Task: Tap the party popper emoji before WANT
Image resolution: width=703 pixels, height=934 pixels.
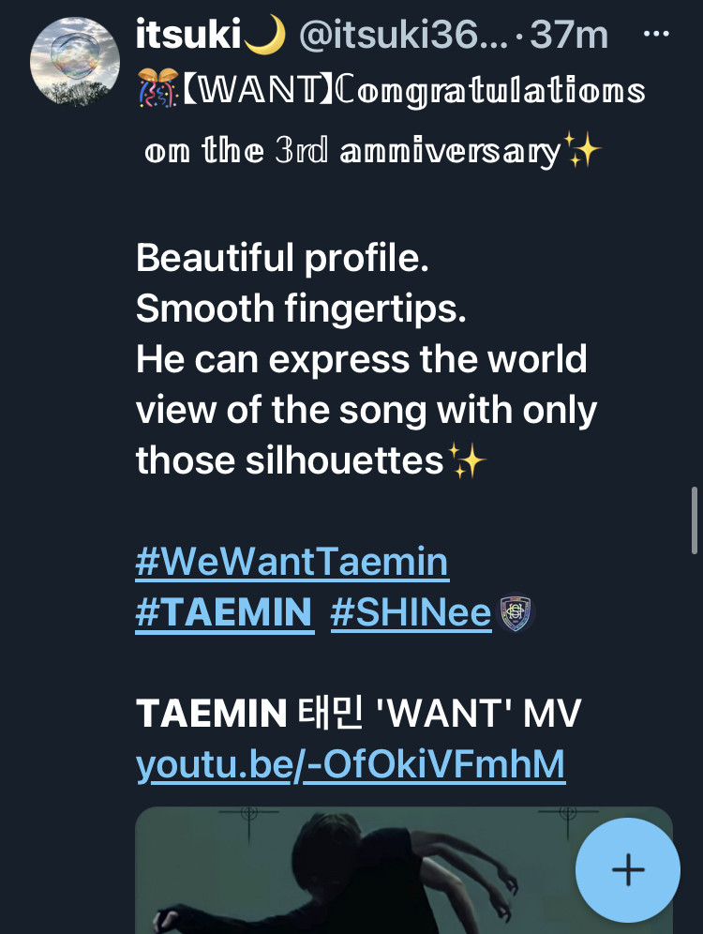Action: point(157,88)
